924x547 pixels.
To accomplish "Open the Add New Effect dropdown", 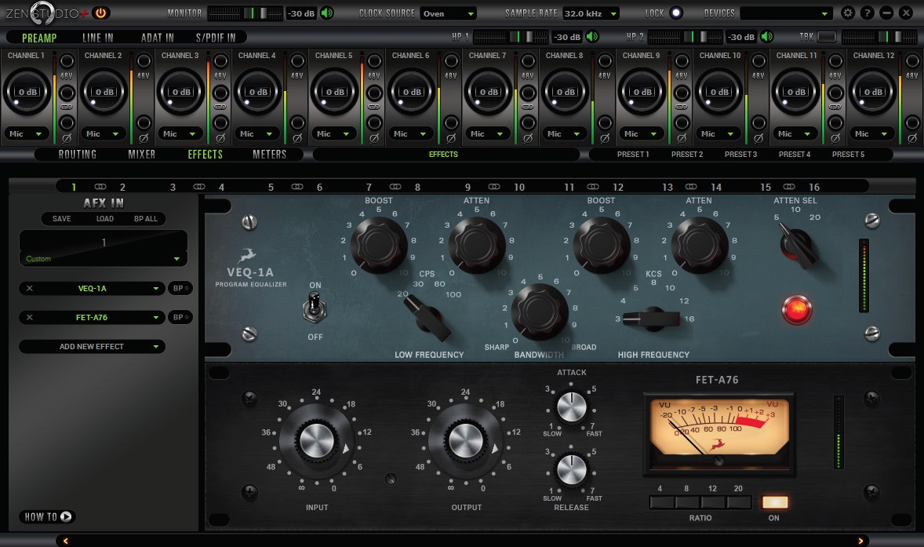I will (x=92, y=347).
